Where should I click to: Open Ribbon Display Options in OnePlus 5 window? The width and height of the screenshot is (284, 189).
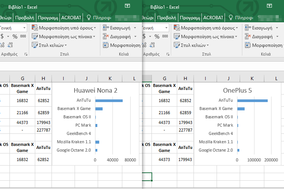coord(269,6)
